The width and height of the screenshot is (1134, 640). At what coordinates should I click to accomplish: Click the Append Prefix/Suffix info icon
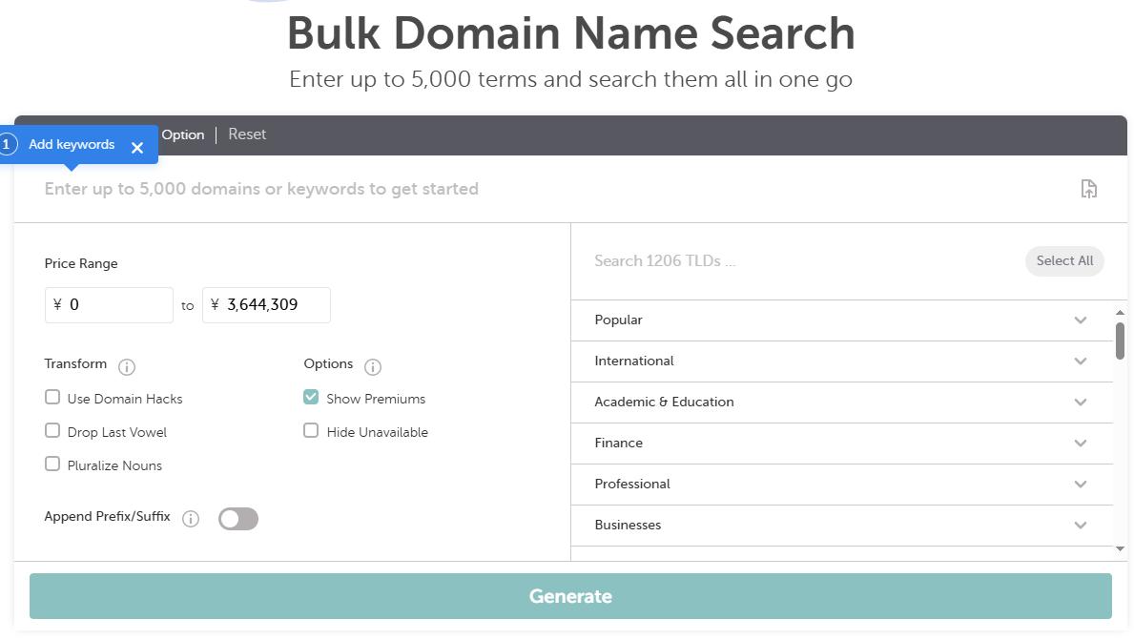coord(191,519)
